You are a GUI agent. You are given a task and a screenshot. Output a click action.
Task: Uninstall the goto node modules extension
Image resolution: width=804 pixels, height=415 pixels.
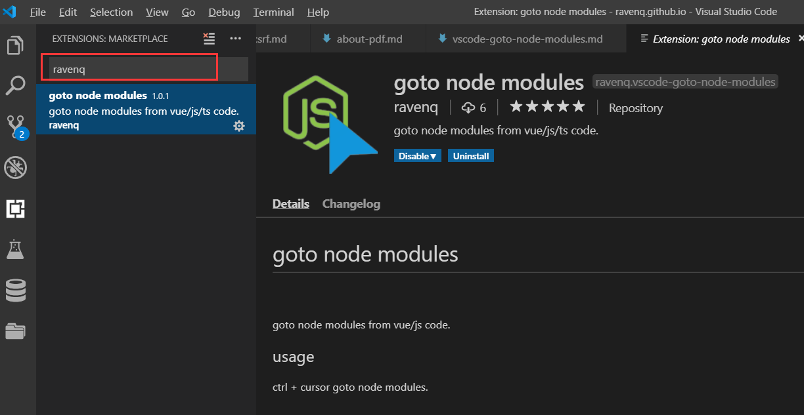coord(470,155)
